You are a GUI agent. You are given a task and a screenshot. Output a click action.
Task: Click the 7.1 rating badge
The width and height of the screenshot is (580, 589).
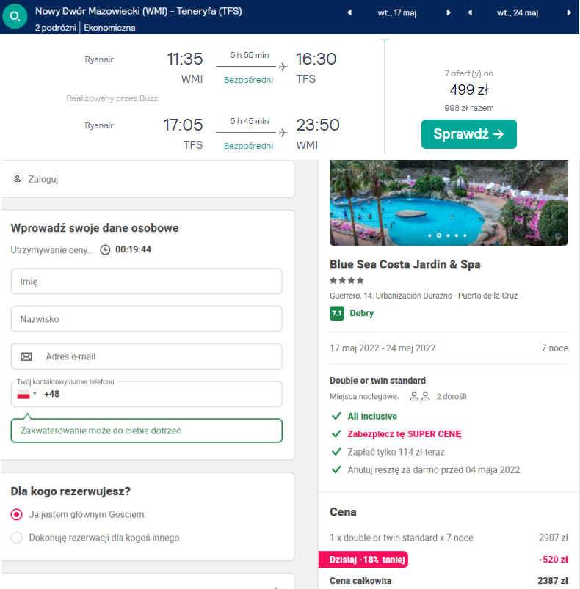coord(337,313)
